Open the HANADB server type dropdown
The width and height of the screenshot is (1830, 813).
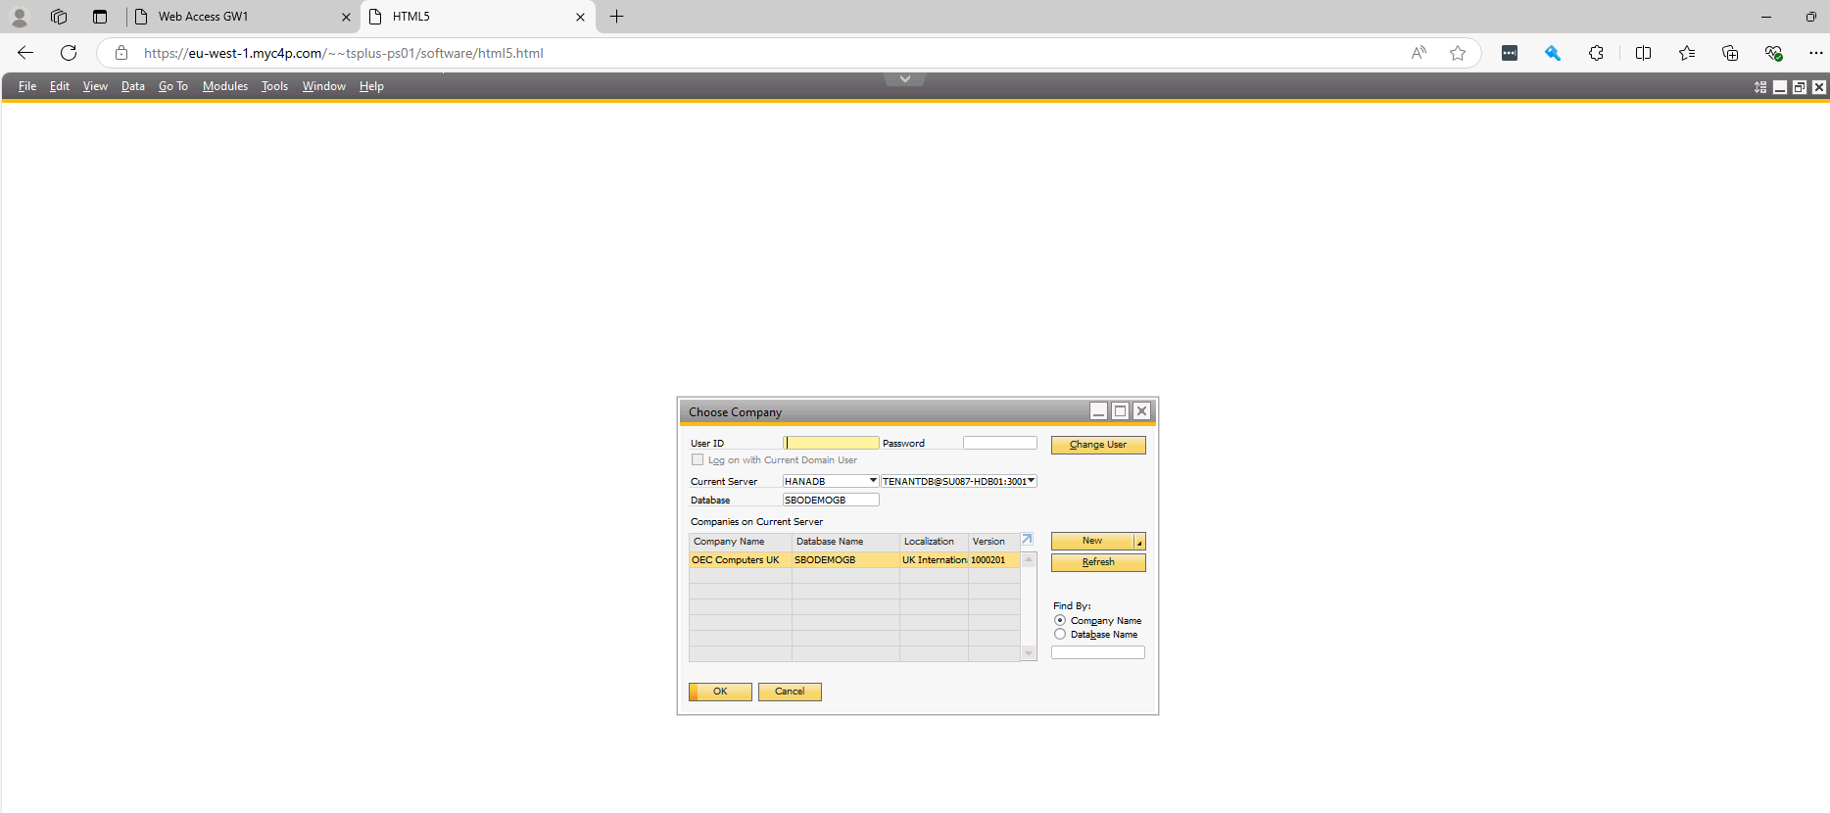pos(873,481)
